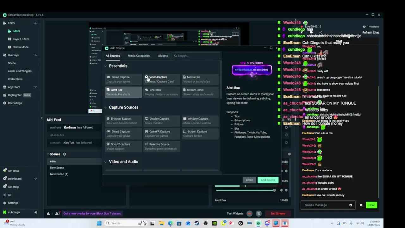Adjust the bottom mixer volume slider

point(245,190)
